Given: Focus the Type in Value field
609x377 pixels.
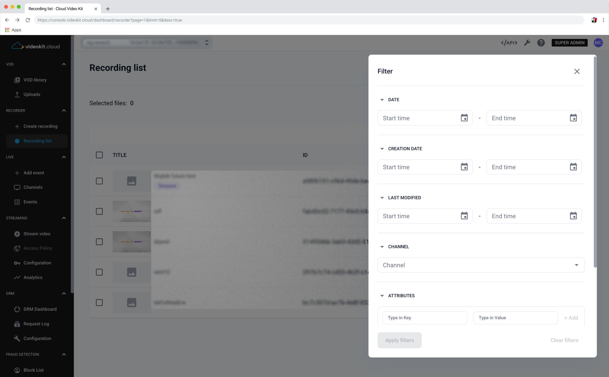Looking at the screenshot, I should 516,318.
